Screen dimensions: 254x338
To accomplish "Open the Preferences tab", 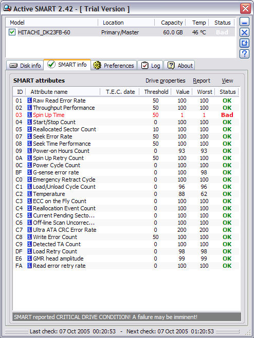I will coord(114,66).
